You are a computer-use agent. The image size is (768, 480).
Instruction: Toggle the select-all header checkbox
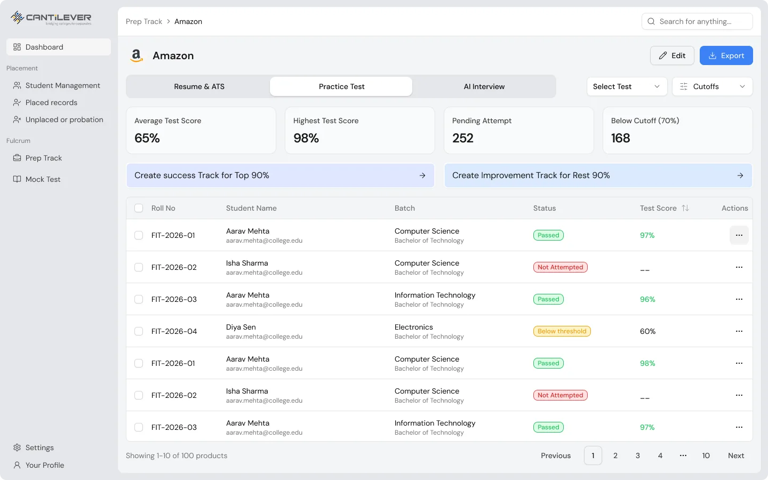pos(139,208)
